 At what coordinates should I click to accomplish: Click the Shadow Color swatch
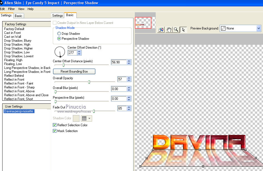click(76, 118)
